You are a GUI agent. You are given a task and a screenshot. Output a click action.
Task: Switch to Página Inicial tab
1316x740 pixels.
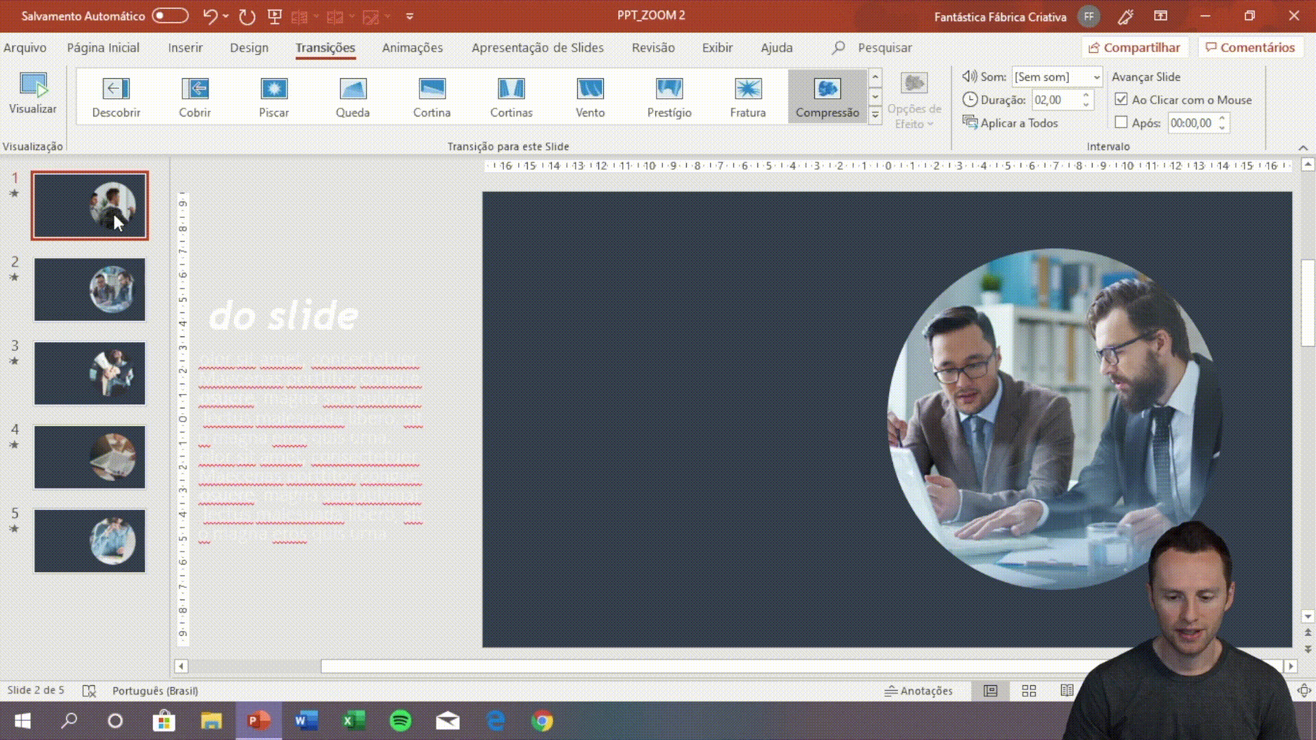pos(103,47)
